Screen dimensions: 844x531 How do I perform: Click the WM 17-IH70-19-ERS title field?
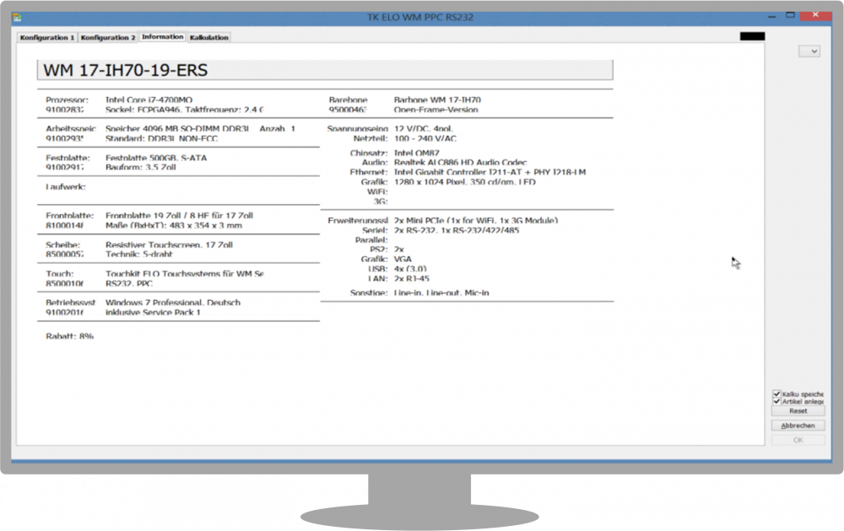click(325, 70)
